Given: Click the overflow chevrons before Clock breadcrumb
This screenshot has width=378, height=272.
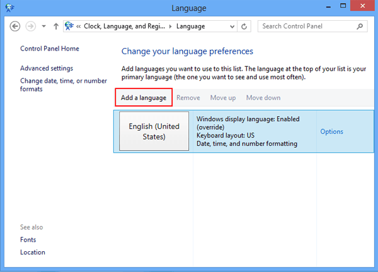Looking at the screenshot, I should [x=78, y=27].
